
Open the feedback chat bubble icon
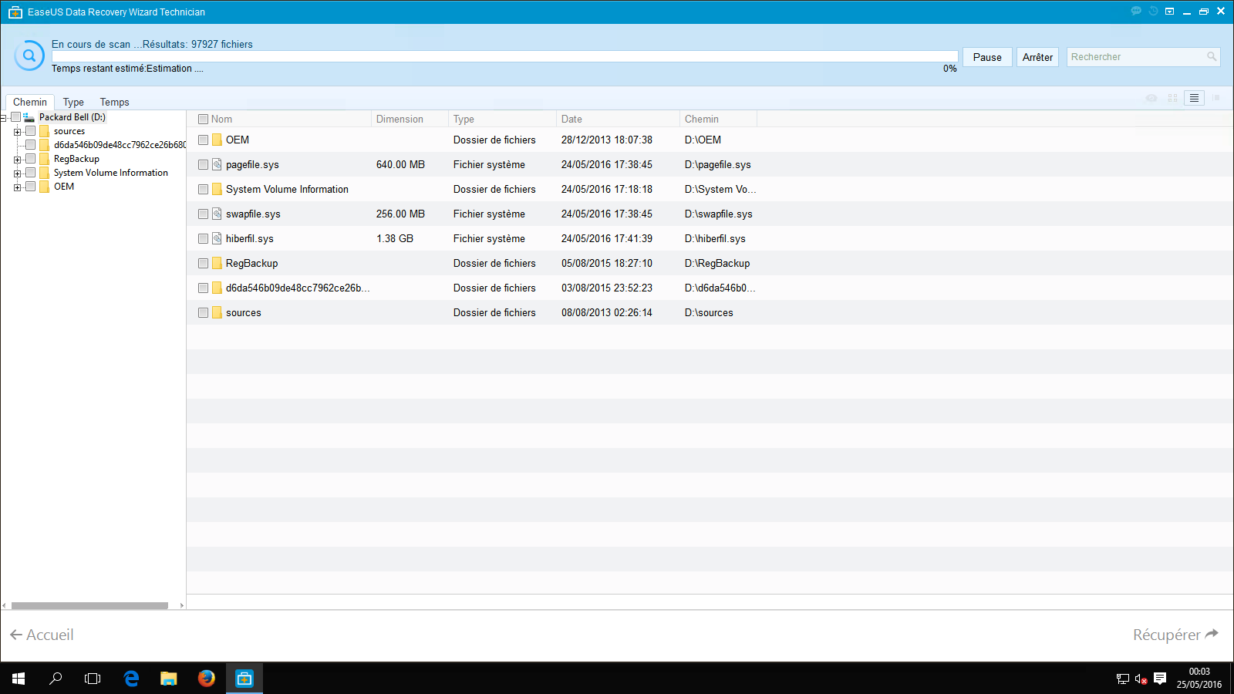tap(1136, 12)
